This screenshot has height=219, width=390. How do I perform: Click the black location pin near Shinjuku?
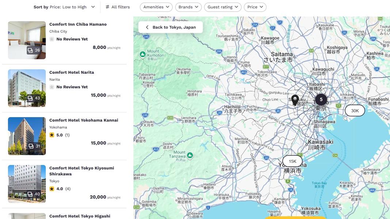[x=295, y=100]
